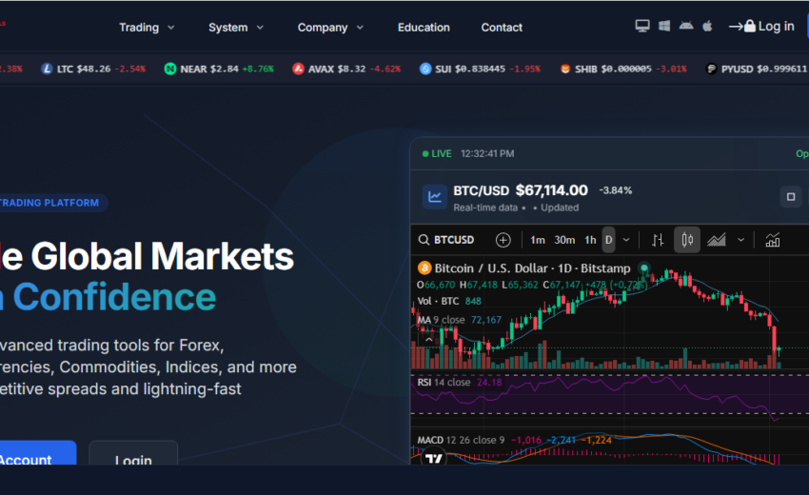Click the BTC/USD pair title
The height and width of the screenshot is (495, 809).
coord(481,191)
